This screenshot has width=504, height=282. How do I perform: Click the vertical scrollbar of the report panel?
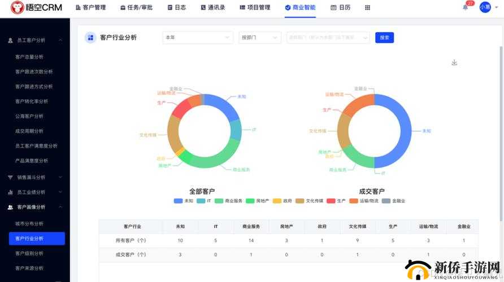(x=501, y=133)
